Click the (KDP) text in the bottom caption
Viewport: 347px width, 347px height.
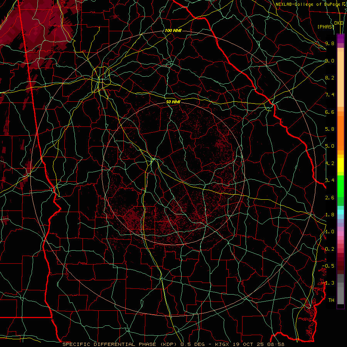(x=168, y=344)
